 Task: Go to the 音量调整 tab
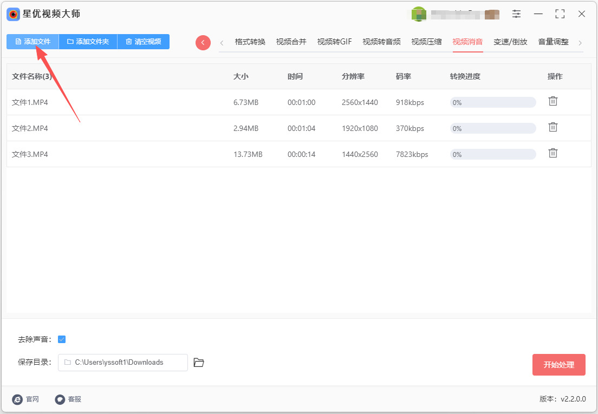point(554,42)
